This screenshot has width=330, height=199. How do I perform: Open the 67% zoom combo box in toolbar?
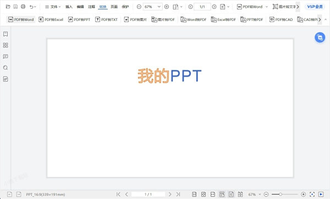coord(152,7)
